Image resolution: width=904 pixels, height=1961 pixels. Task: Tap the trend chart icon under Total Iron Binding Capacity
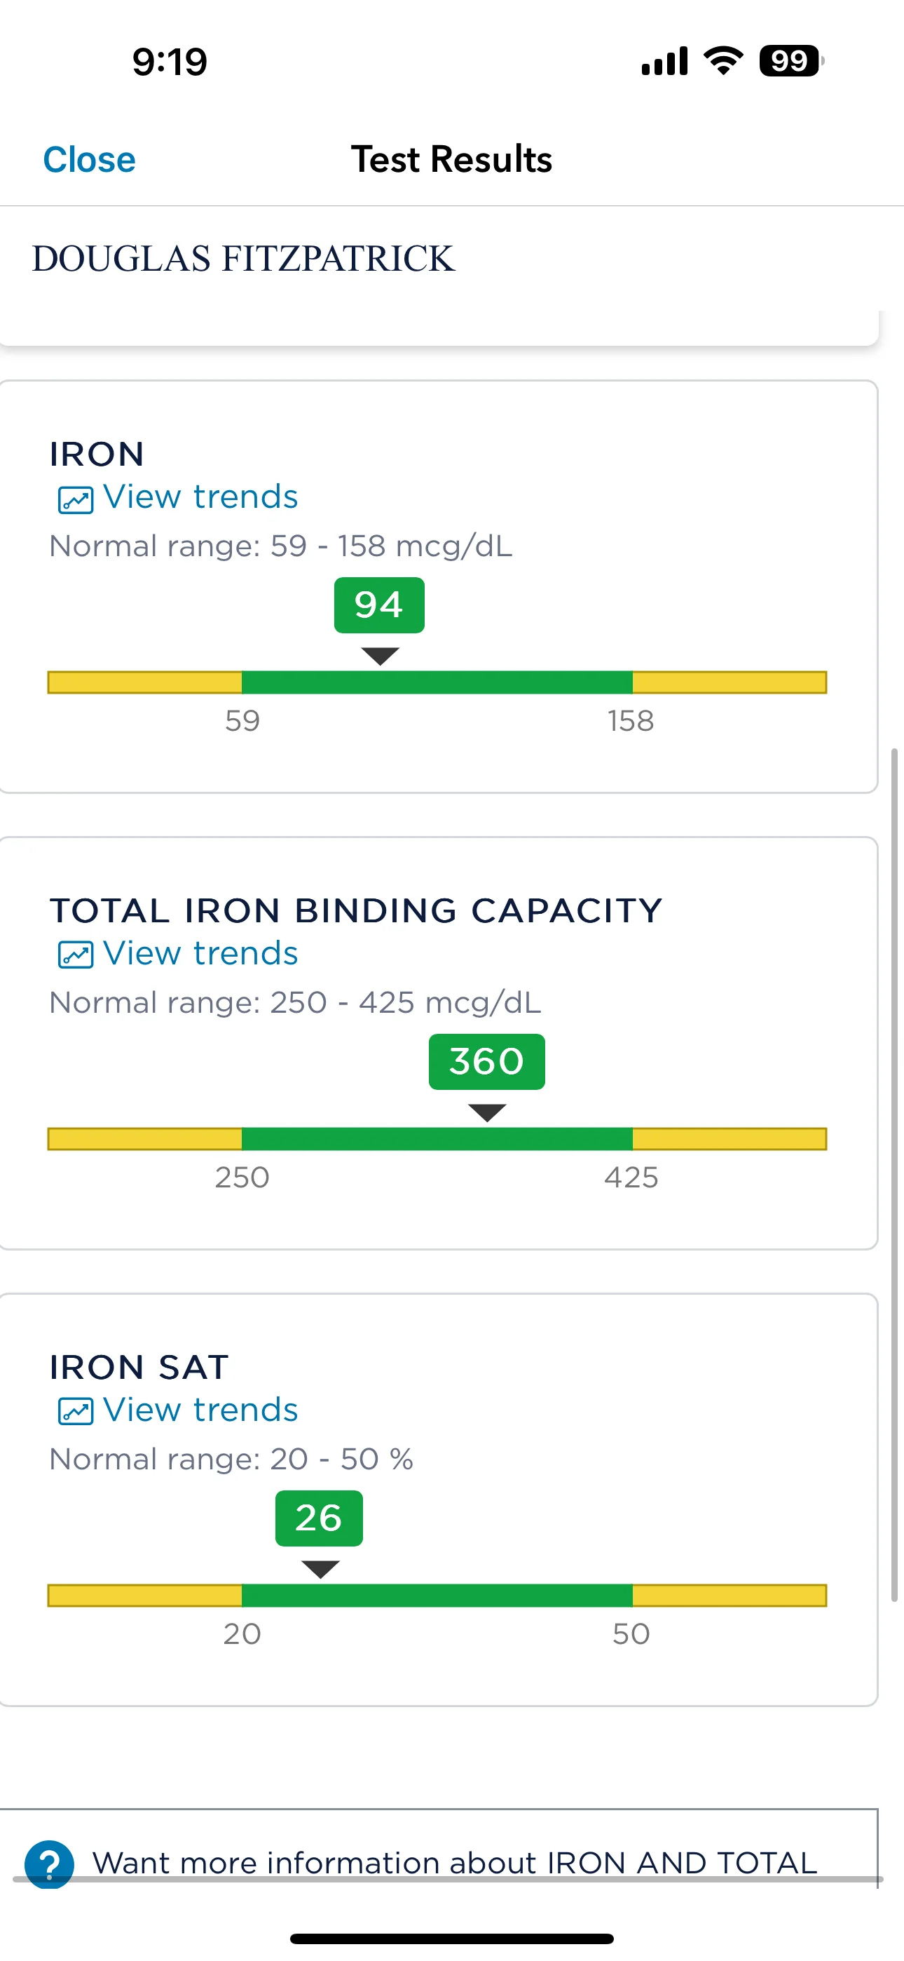tap(76, 955)
